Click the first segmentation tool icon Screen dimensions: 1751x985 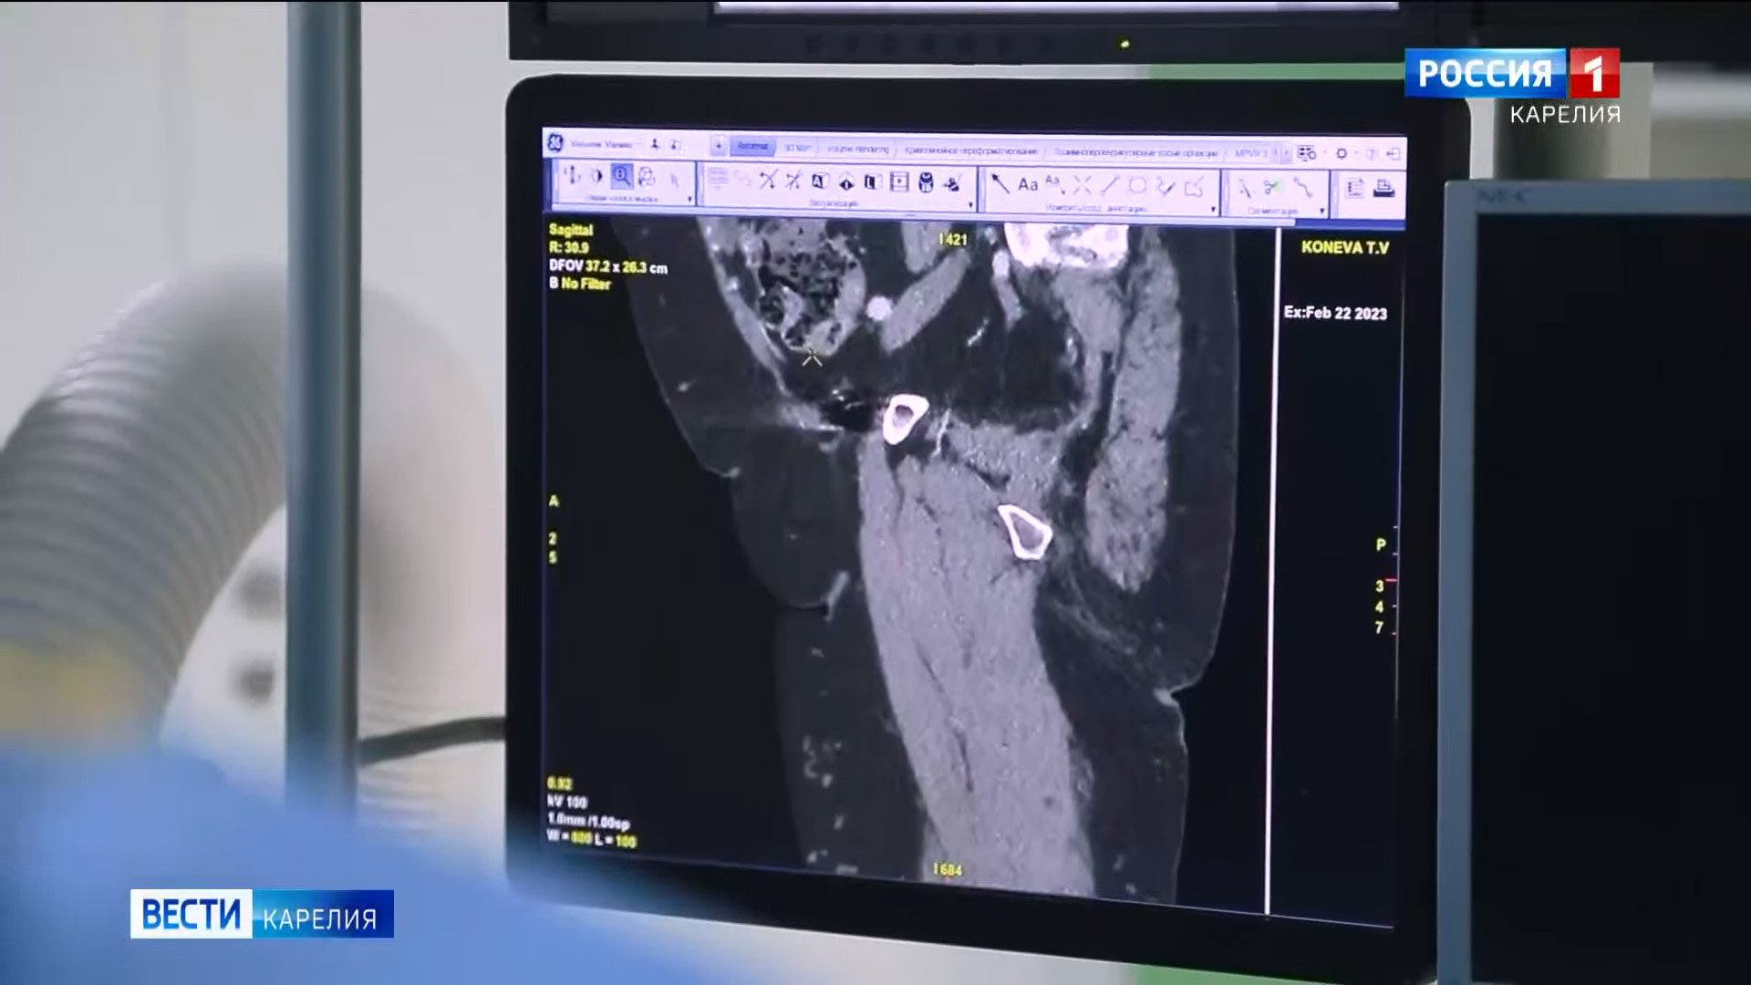pos(1245,188)
